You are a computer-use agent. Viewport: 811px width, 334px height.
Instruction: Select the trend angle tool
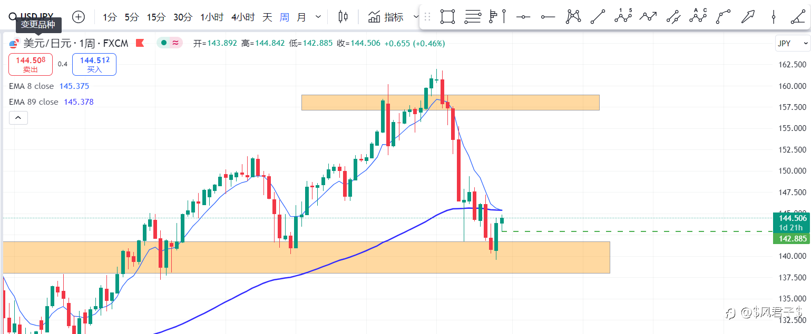[x=798, y=17]
